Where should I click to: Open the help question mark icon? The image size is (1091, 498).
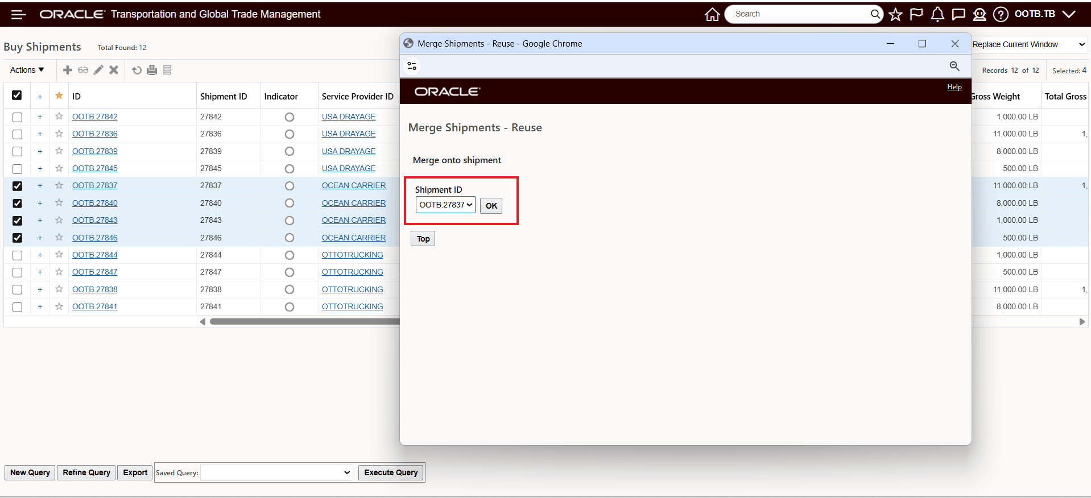tap(1001, 14)
